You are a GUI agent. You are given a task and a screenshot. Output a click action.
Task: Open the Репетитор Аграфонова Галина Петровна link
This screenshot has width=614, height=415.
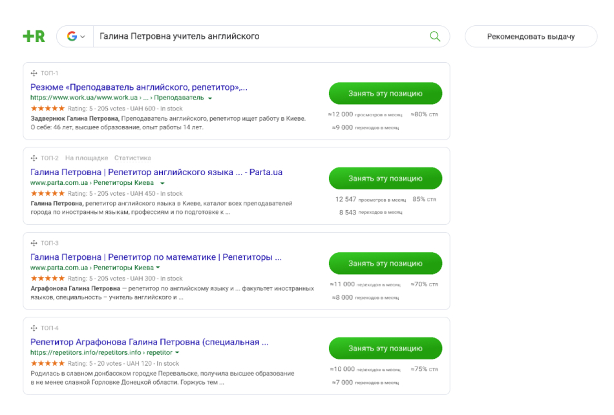pyautogui.click(x=149, y=342)
